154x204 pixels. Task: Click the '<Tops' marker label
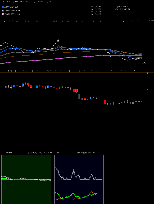tap(151, 21)
